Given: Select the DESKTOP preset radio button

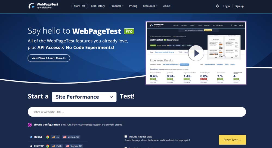Looking at the screenshot, I should tap(31, 146).
